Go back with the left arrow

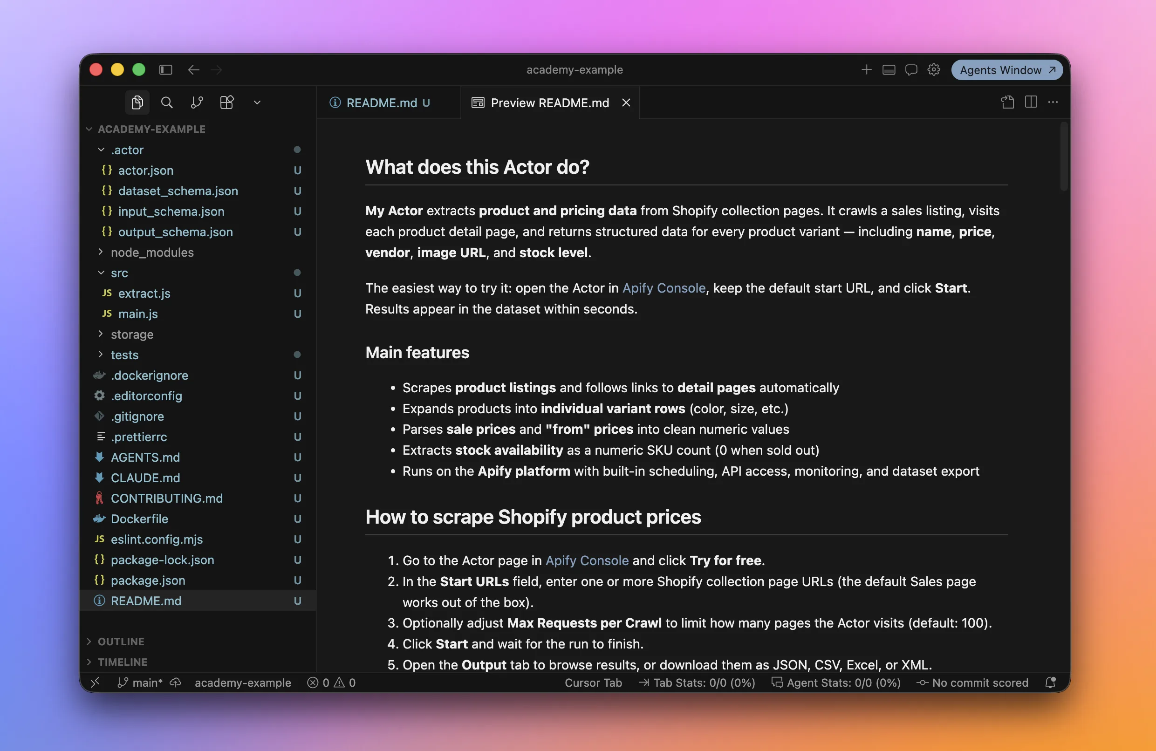194,70
